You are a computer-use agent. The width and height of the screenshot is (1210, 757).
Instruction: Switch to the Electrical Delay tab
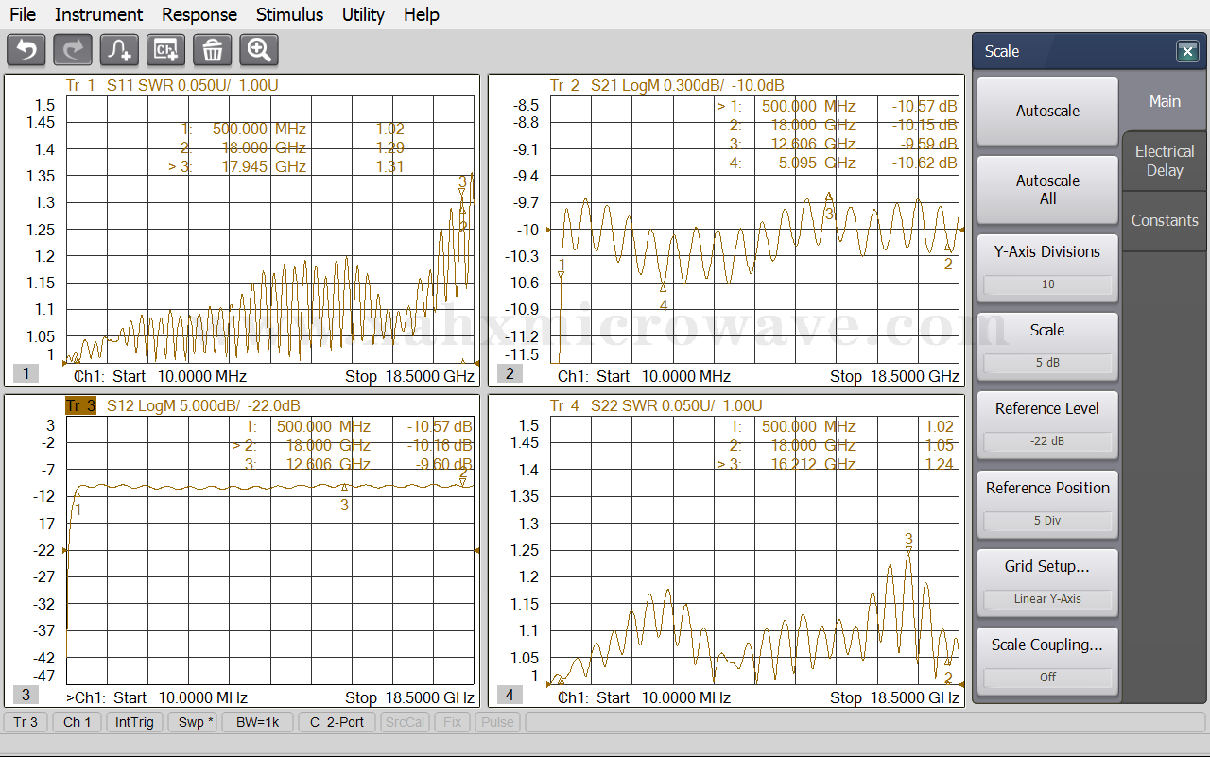(1164, 161)
